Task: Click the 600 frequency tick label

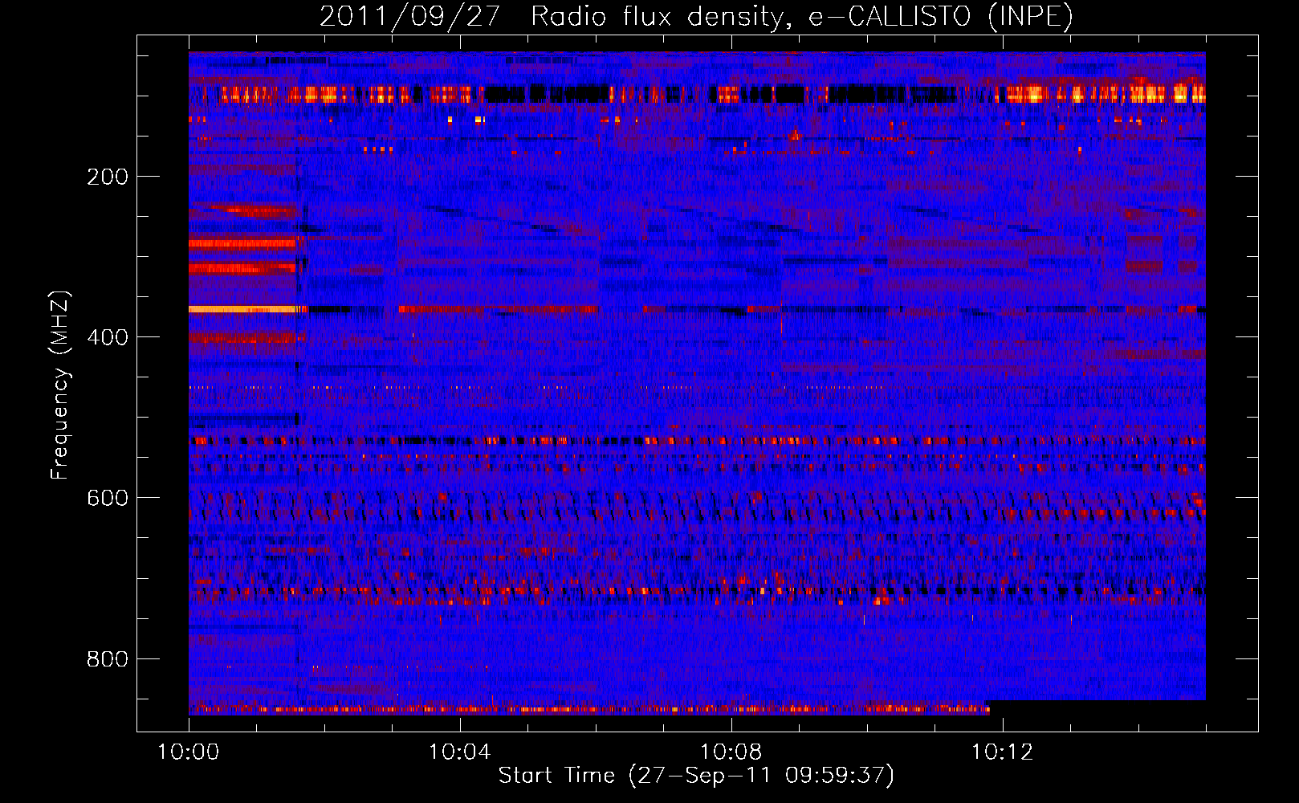Action: [108, 498]
